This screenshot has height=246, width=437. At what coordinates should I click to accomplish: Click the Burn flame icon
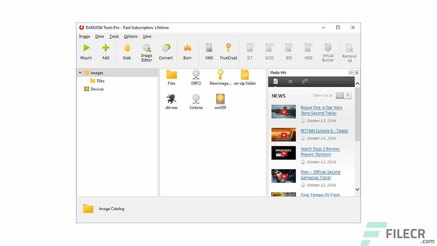click(187, 48)
